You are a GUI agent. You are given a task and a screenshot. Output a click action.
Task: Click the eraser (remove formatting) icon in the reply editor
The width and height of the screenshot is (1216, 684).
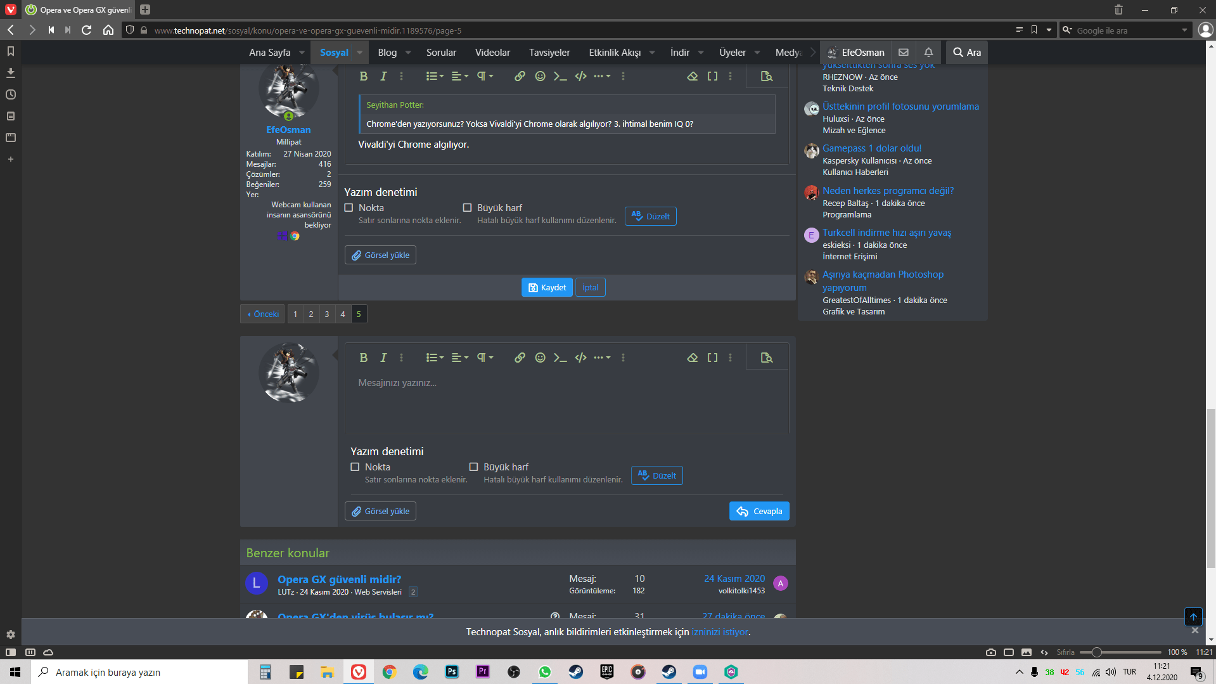[693, 358]
